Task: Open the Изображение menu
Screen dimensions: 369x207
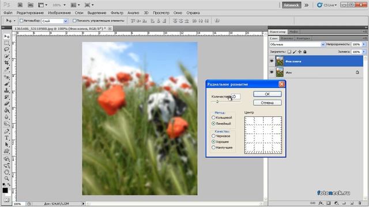Action: coord(59,13)
